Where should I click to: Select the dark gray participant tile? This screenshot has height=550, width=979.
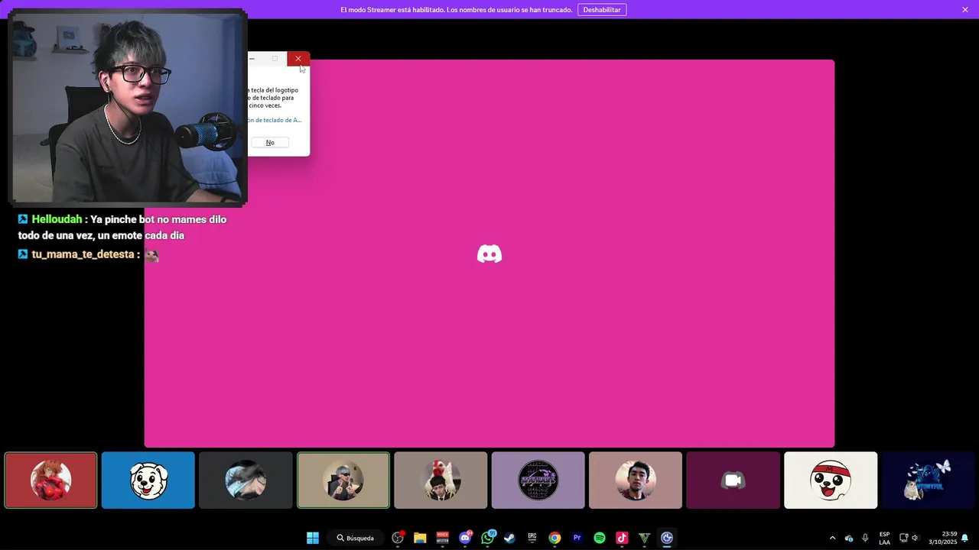pyautogui.click(x=246, y=480)
